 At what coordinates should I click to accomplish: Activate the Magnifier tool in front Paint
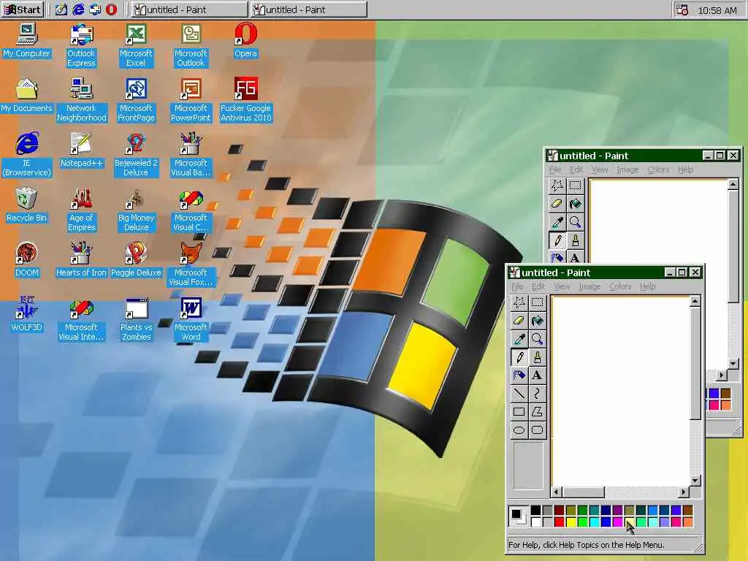(537, 339)
